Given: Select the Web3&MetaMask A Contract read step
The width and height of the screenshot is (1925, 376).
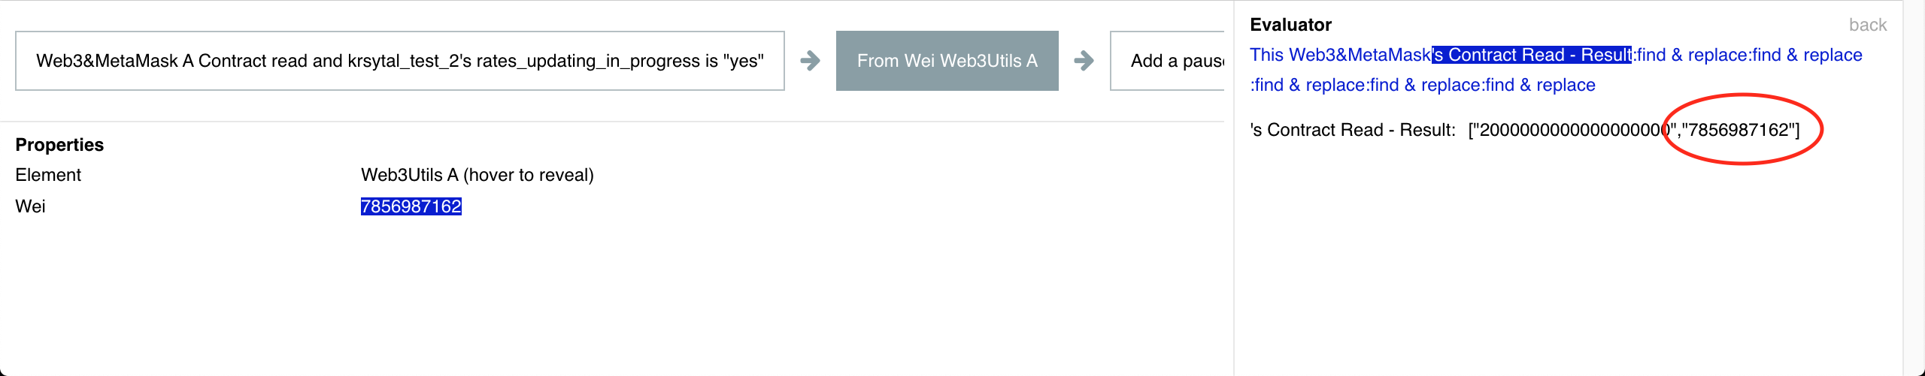Looking at the screenshot, I should 400,61.
